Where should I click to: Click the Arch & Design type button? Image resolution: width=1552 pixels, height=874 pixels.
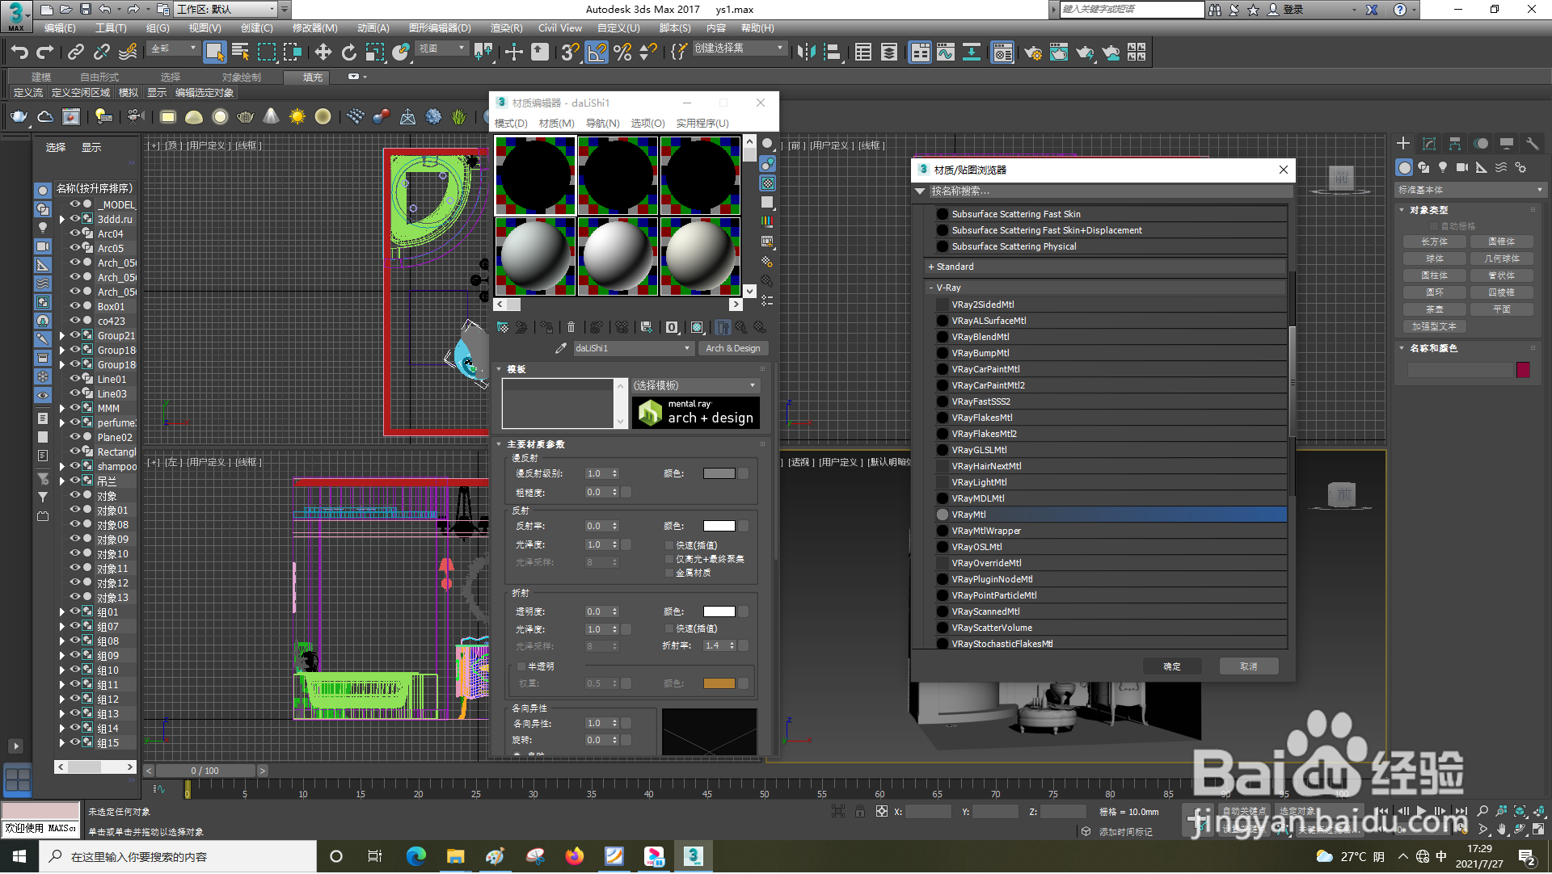732,348
